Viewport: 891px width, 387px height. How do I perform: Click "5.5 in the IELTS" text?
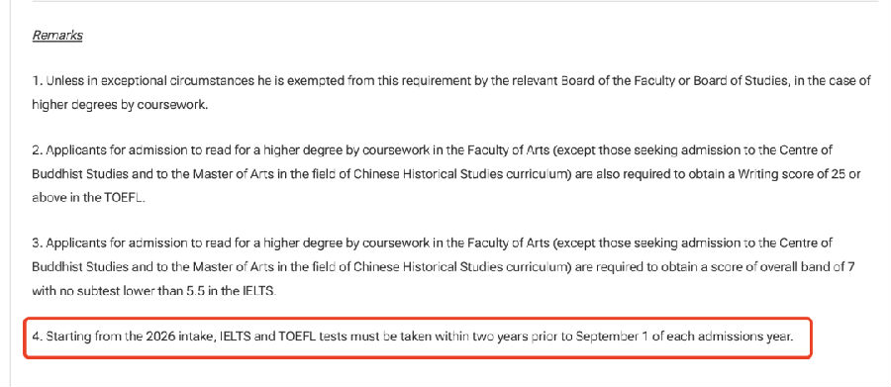pyautogui.click(x=231, y=292)
